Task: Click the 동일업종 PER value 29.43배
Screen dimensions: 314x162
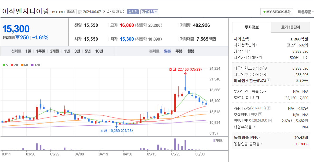Action: tap(301, 137)
